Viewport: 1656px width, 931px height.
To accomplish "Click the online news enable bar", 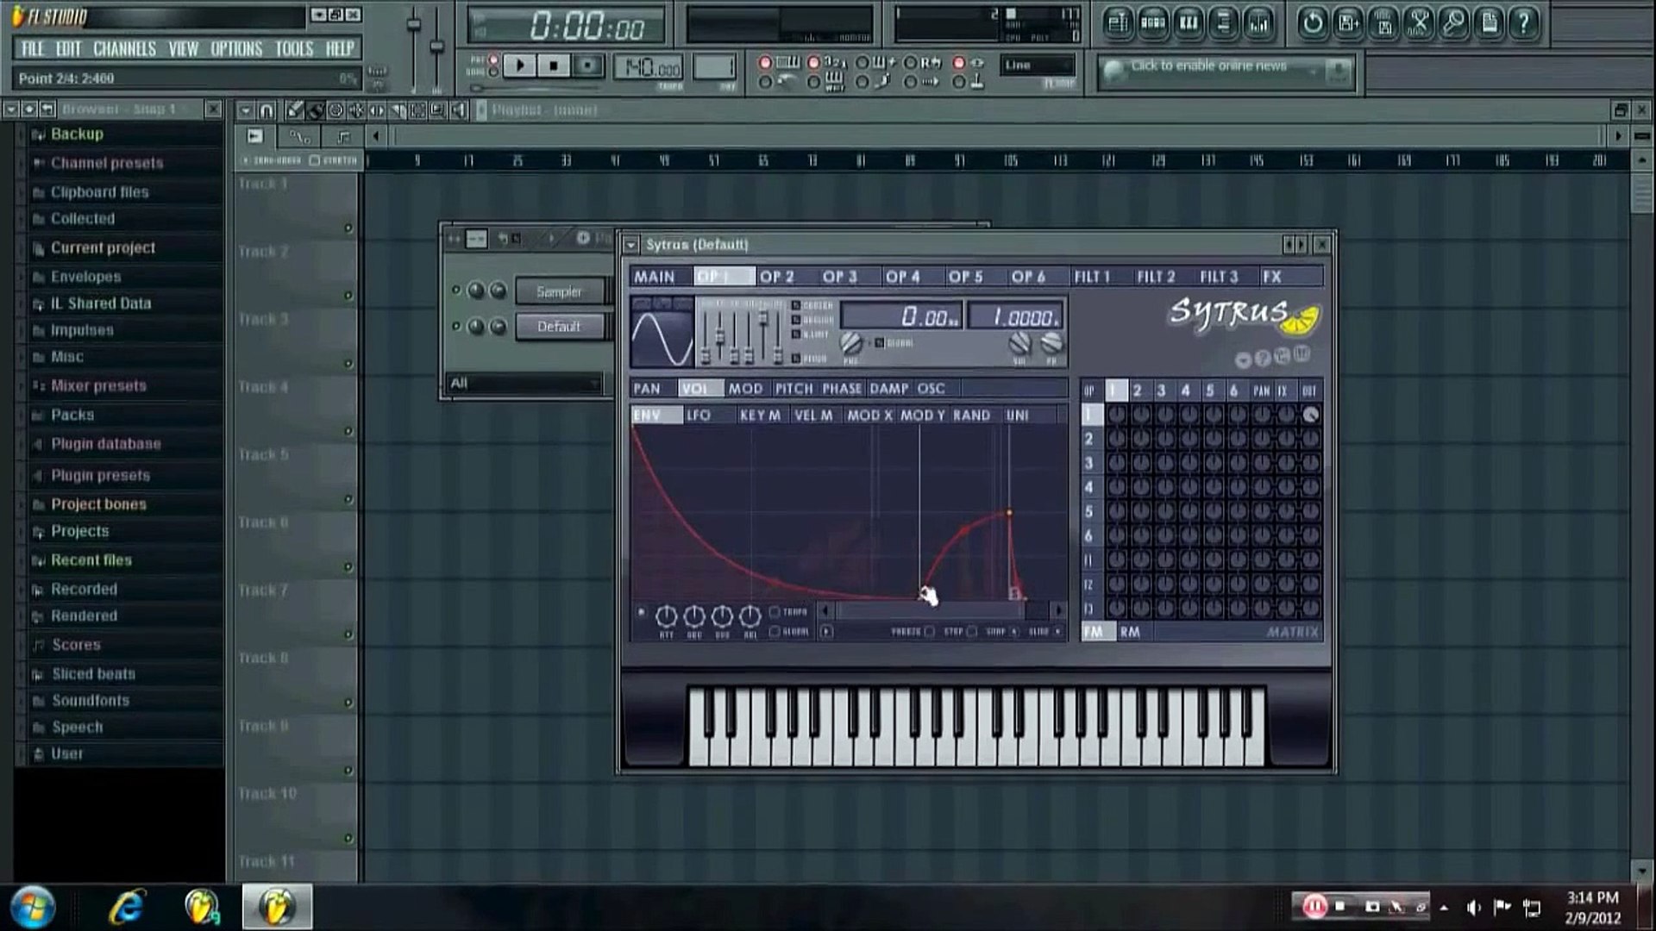I will pyautogui.click(x=1225, y=71).
